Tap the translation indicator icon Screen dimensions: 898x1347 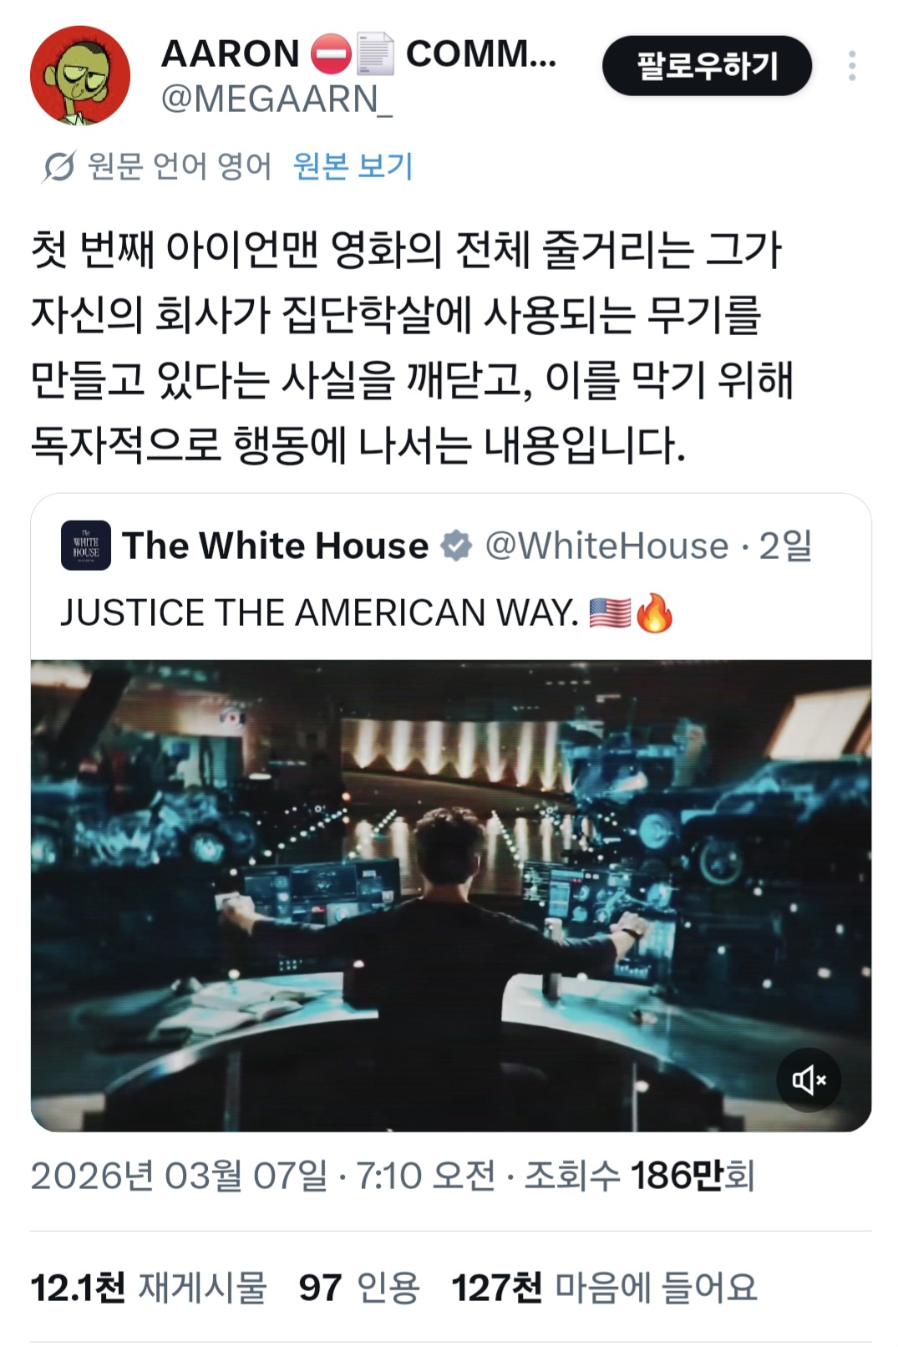[58, 167]
